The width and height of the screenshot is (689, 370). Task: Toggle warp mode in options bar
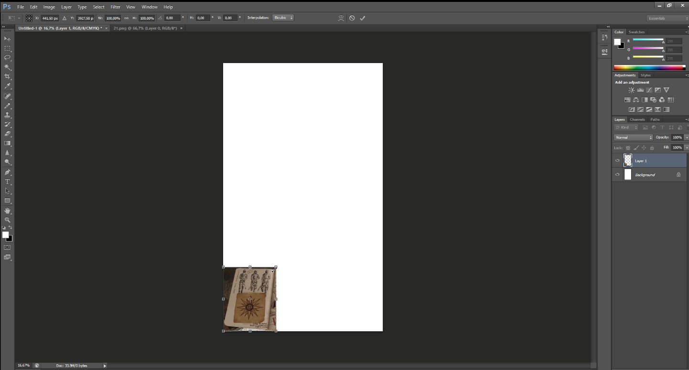click(x=341, y=18)
